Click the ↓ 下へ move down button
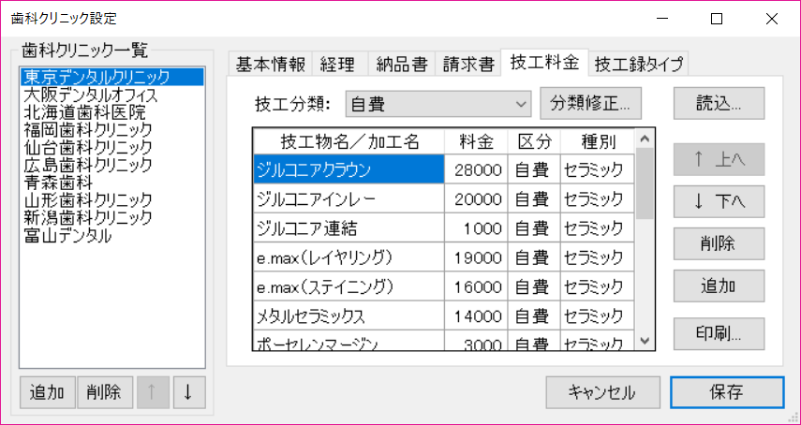 click(719, 201)
